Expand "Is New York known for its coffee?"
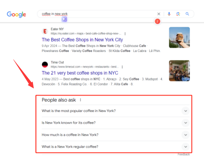The image size is (204, 167). pyautogui.click(x=115, y=123)
